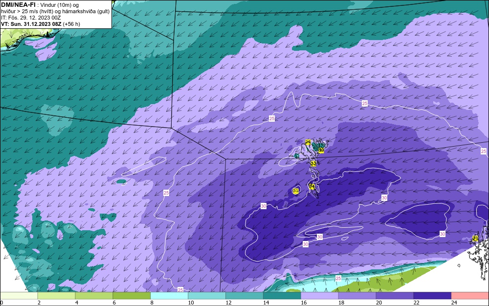Click 'IT: Fös. 29. 12. 2023 00Z' text
The image size is (489, 306).
pyautogui.click(x=31, y=18)
